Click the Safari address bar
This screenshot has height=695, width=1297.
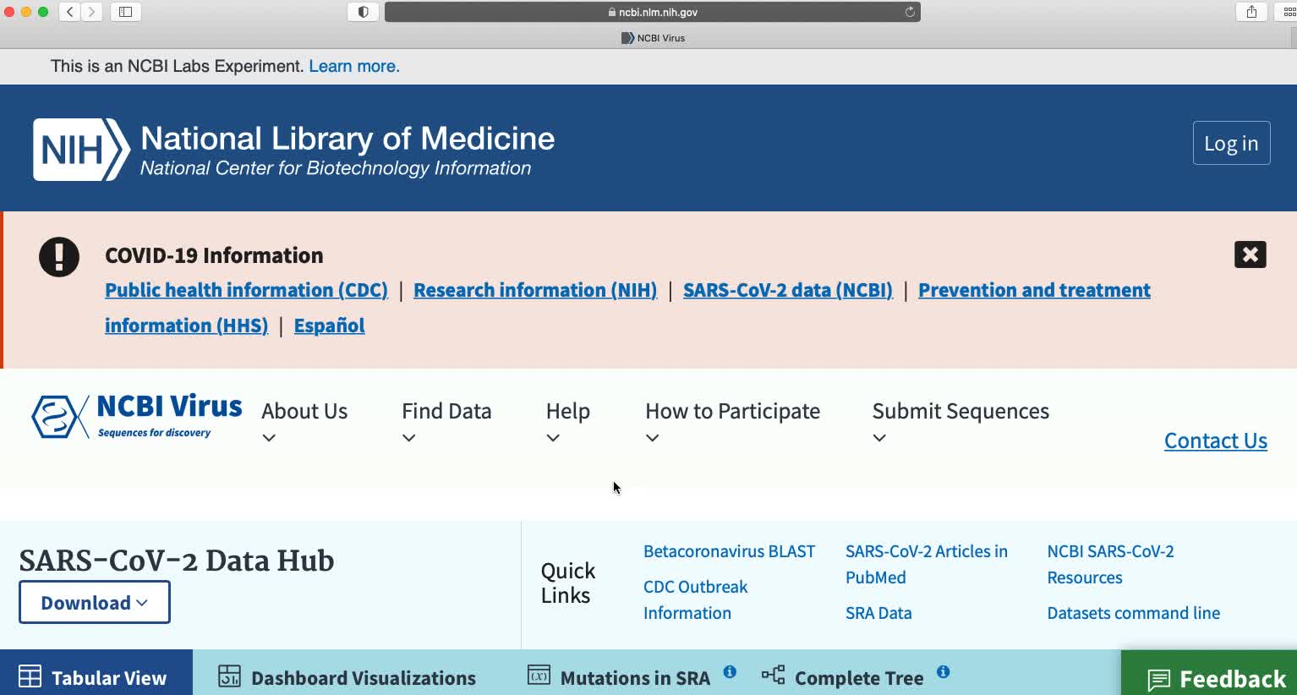(652, 12)
